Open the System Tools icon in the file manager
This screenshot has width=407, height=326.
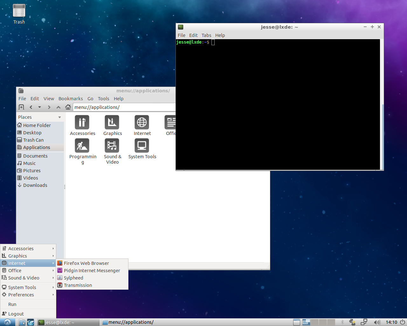142,146
